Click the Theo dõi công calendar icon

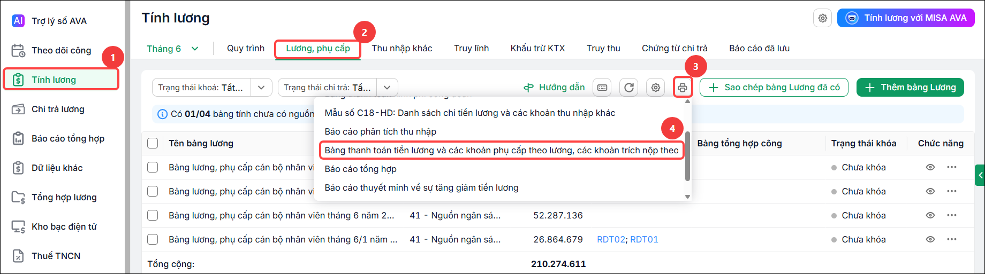[18, 50]
